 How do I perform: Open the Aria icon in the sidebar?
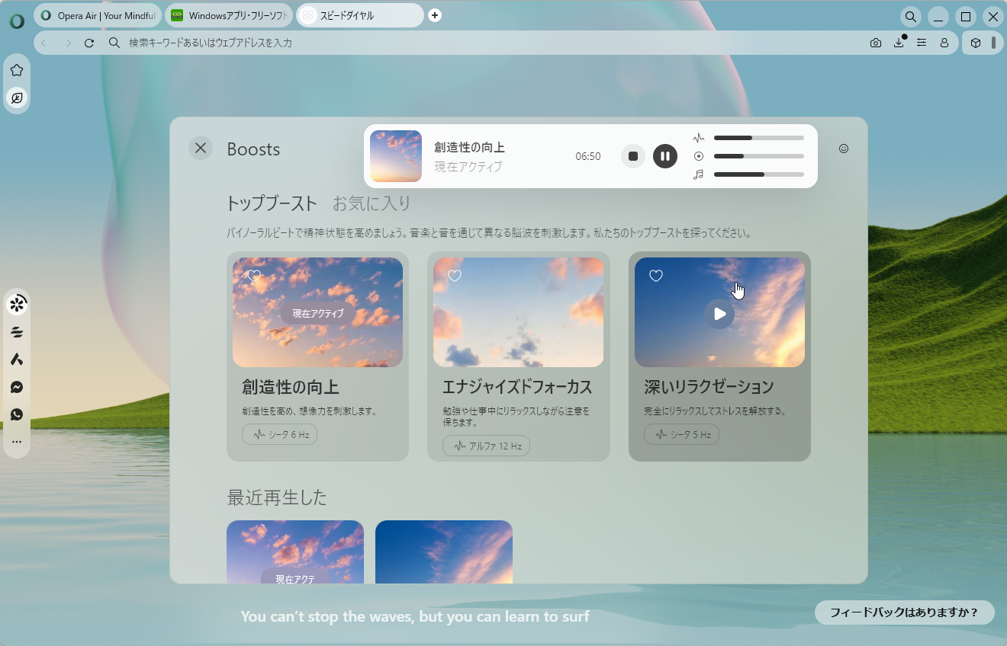pyautogui.click(x=17, y=360)
